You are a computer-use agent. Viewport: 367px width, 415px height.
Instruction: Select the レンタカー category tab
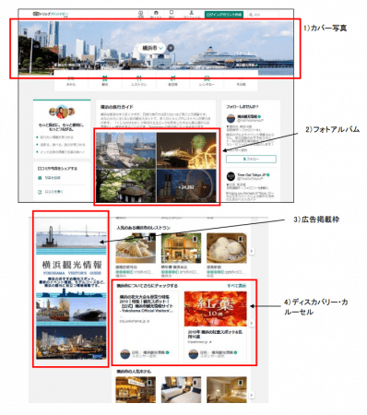[207, 81]
